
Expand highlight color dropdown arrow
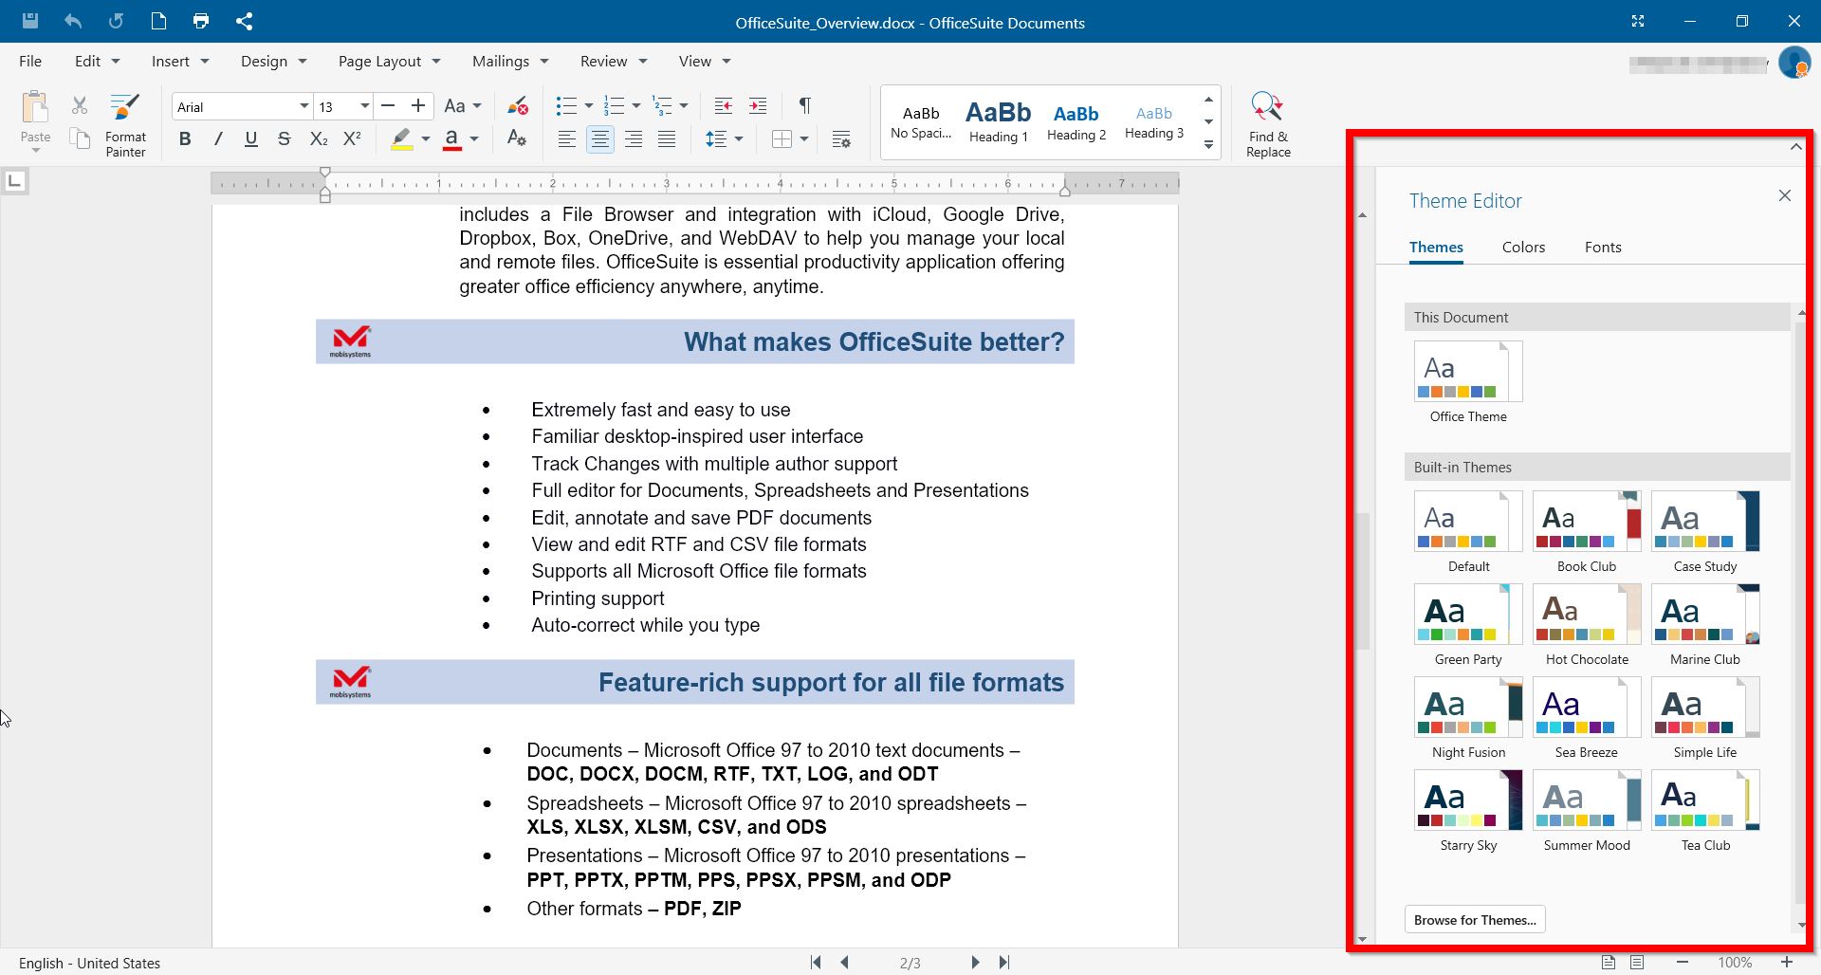tap(425, 139)
